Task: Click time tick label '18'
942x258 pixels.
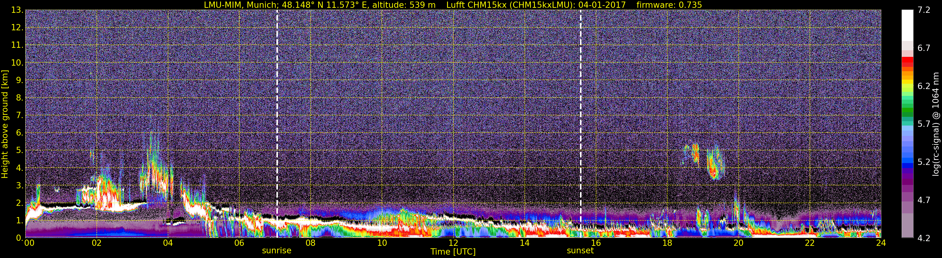Action: click(x=667, y=243)
